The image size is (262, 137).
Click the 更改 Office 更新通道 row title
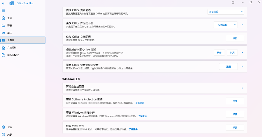point(78,10)
